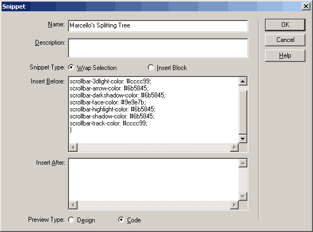Click the Insert After vertical scrollbar track
Image resolution: width=313 pixels, height=232 pixels.
(243, 180)
